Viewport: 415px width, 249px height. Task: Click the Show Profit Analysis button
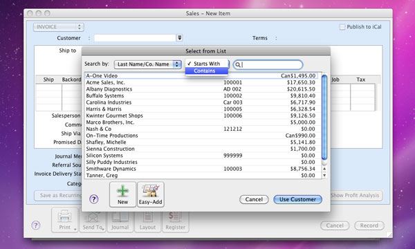point(356,195)
